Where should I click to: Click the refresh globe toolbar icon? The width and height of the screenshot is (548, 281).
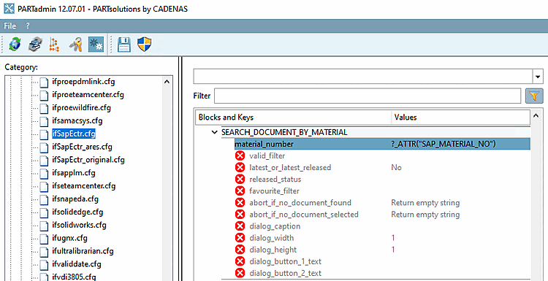point(15,45)
